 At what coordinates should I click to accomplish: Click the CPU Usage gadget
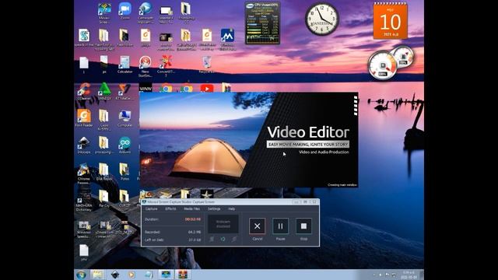tap(263, 23)
